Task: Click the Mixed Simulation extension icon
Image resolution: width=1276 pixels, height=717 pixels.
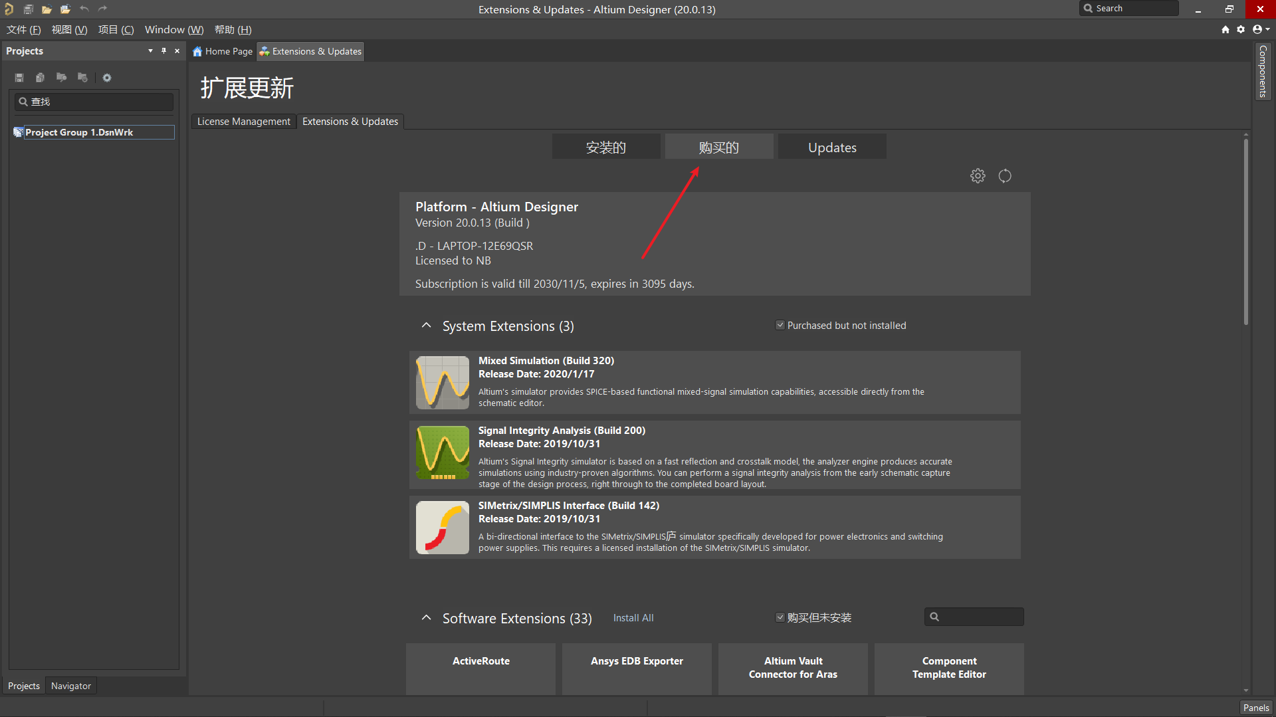Action: click(x=443, y=383)
